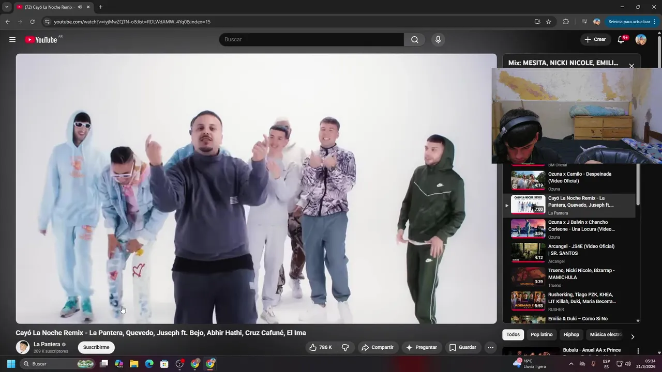Select the Todos filter chip

[513, 335]
